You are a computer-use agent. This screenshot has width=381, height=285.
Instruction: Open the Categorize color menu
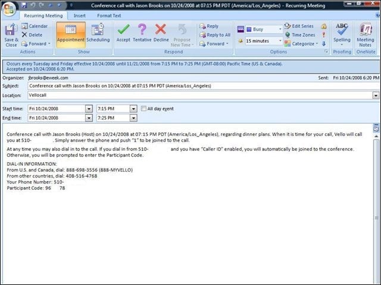coord(301,44)
